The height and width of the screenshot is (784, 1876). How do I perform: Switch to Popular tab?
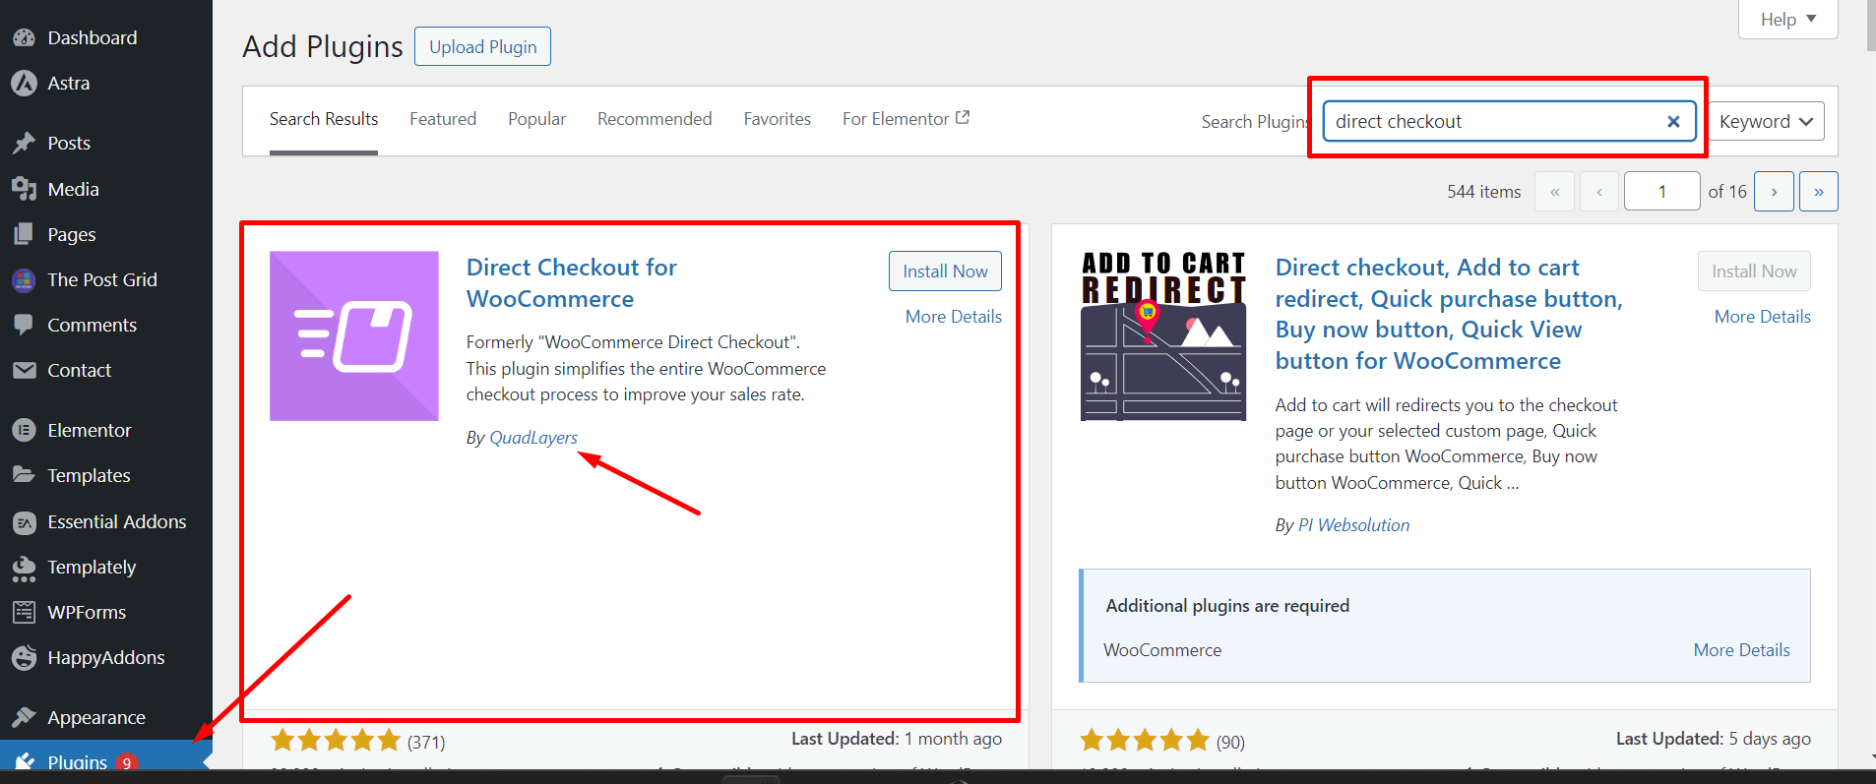click(x=536, y=119)
